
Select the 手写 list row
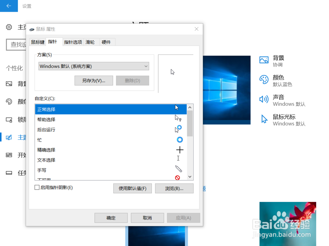(111, 170)
